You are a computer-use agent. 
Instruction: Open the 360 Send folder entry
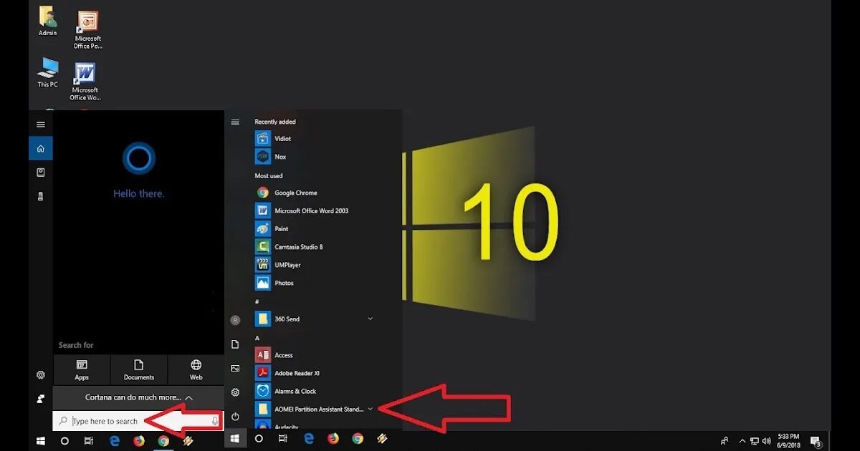tap(314, 319)
